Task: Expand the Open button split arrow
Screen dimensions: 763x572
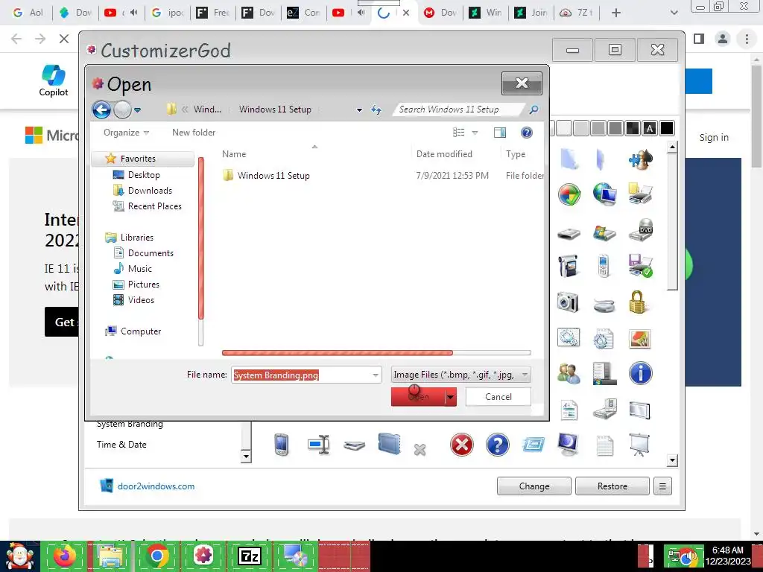Action: [x=451, y=397]
